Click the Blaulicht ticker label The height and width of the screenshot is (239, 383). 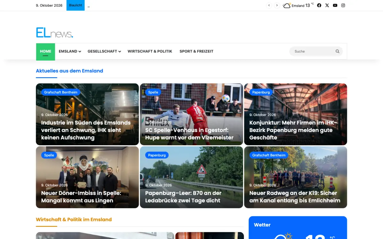[x=76, y=5]
